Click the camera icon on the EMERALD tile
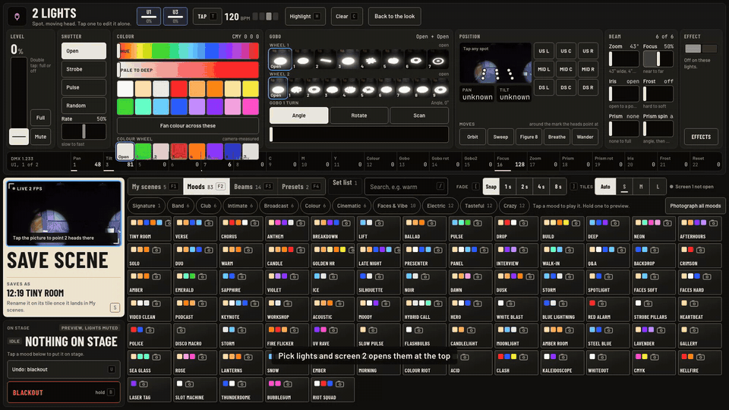 click(202, 276)
